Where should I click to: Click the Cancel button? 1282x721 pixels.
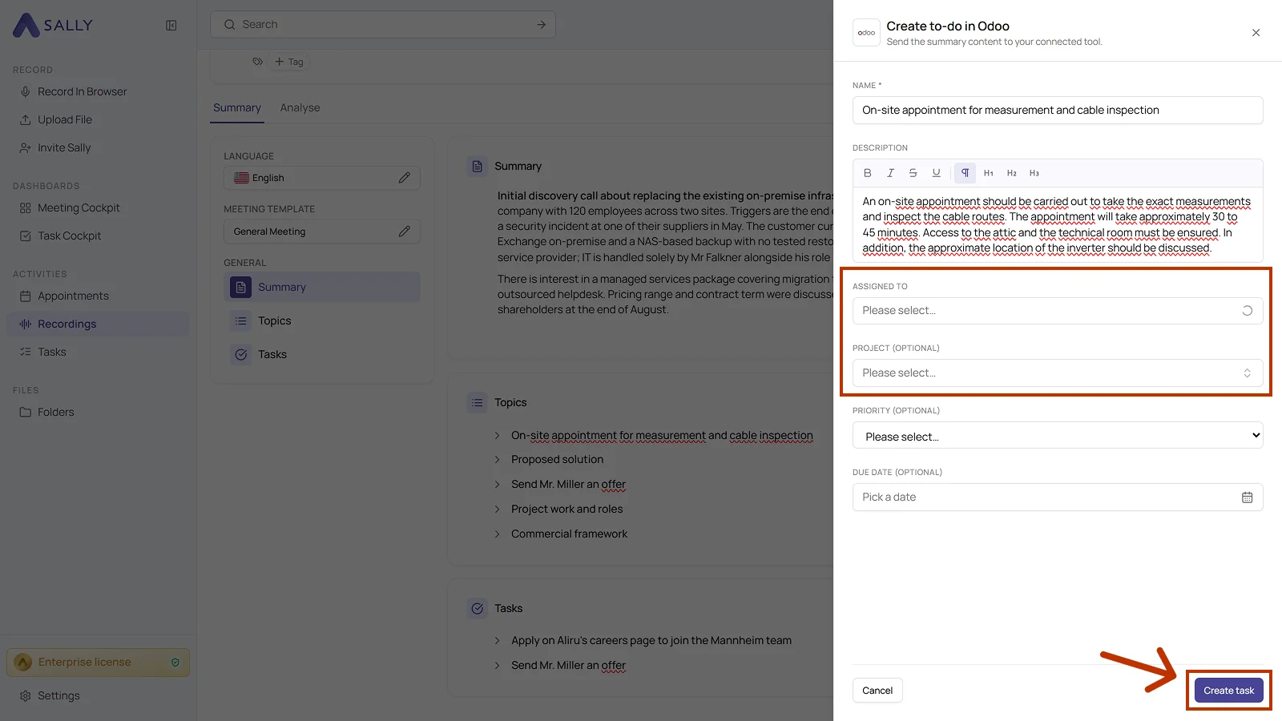(x=877, y=691)
